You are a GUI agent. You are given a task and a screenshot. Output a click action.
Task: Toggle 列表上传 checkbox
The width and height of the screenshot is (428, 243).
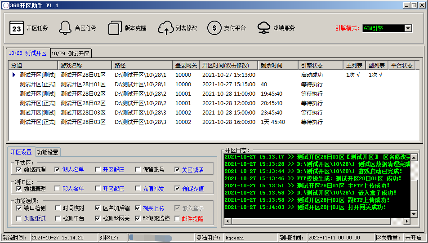(138, 208)
